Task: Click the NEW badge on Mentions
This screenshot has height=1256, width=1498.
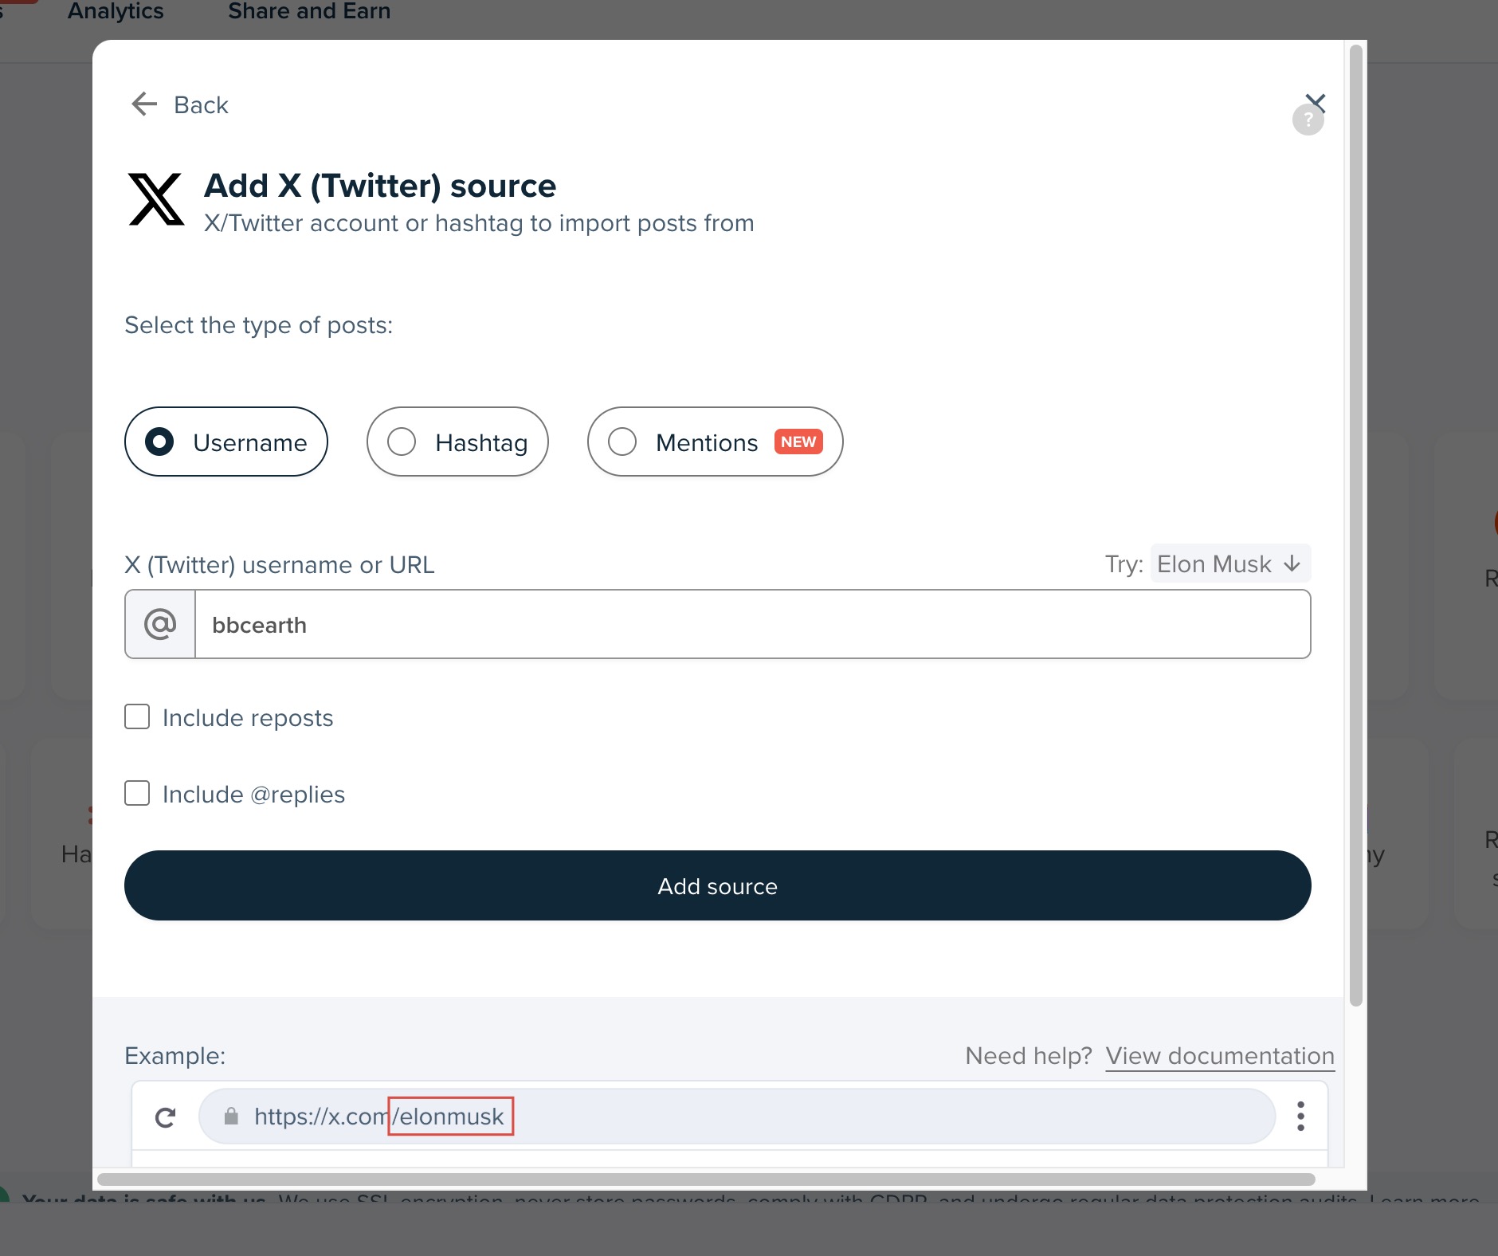Action: pyautogui.click(x=798, y=442)
